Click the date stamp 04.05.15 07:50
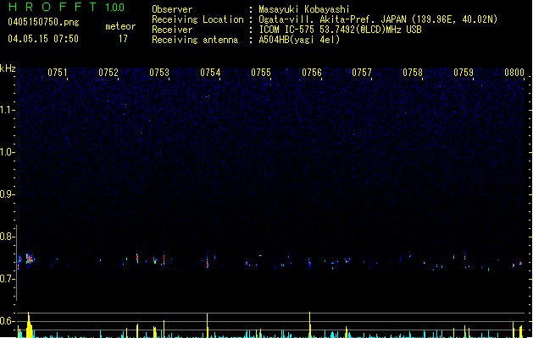This screenshot has height=338, width=533. (x=43, y=39)
